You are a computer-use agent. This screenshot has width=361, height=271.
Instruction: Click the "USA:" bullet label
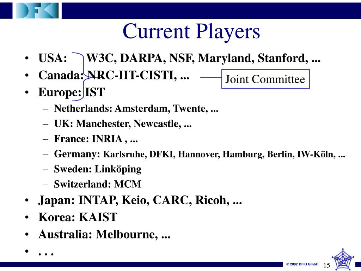tap(53, 58)
